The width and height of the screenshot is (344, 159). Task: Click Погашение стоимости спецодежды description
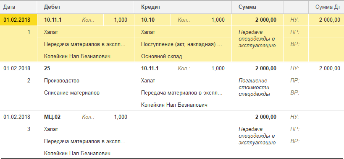pyautogui.click(x=255, y=87)
